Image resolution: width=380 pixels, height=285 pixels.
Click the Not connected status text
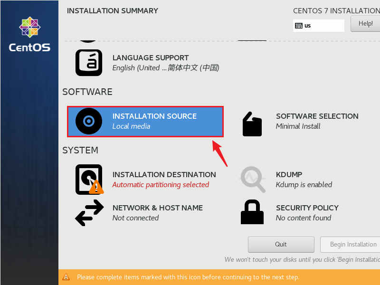135,218
